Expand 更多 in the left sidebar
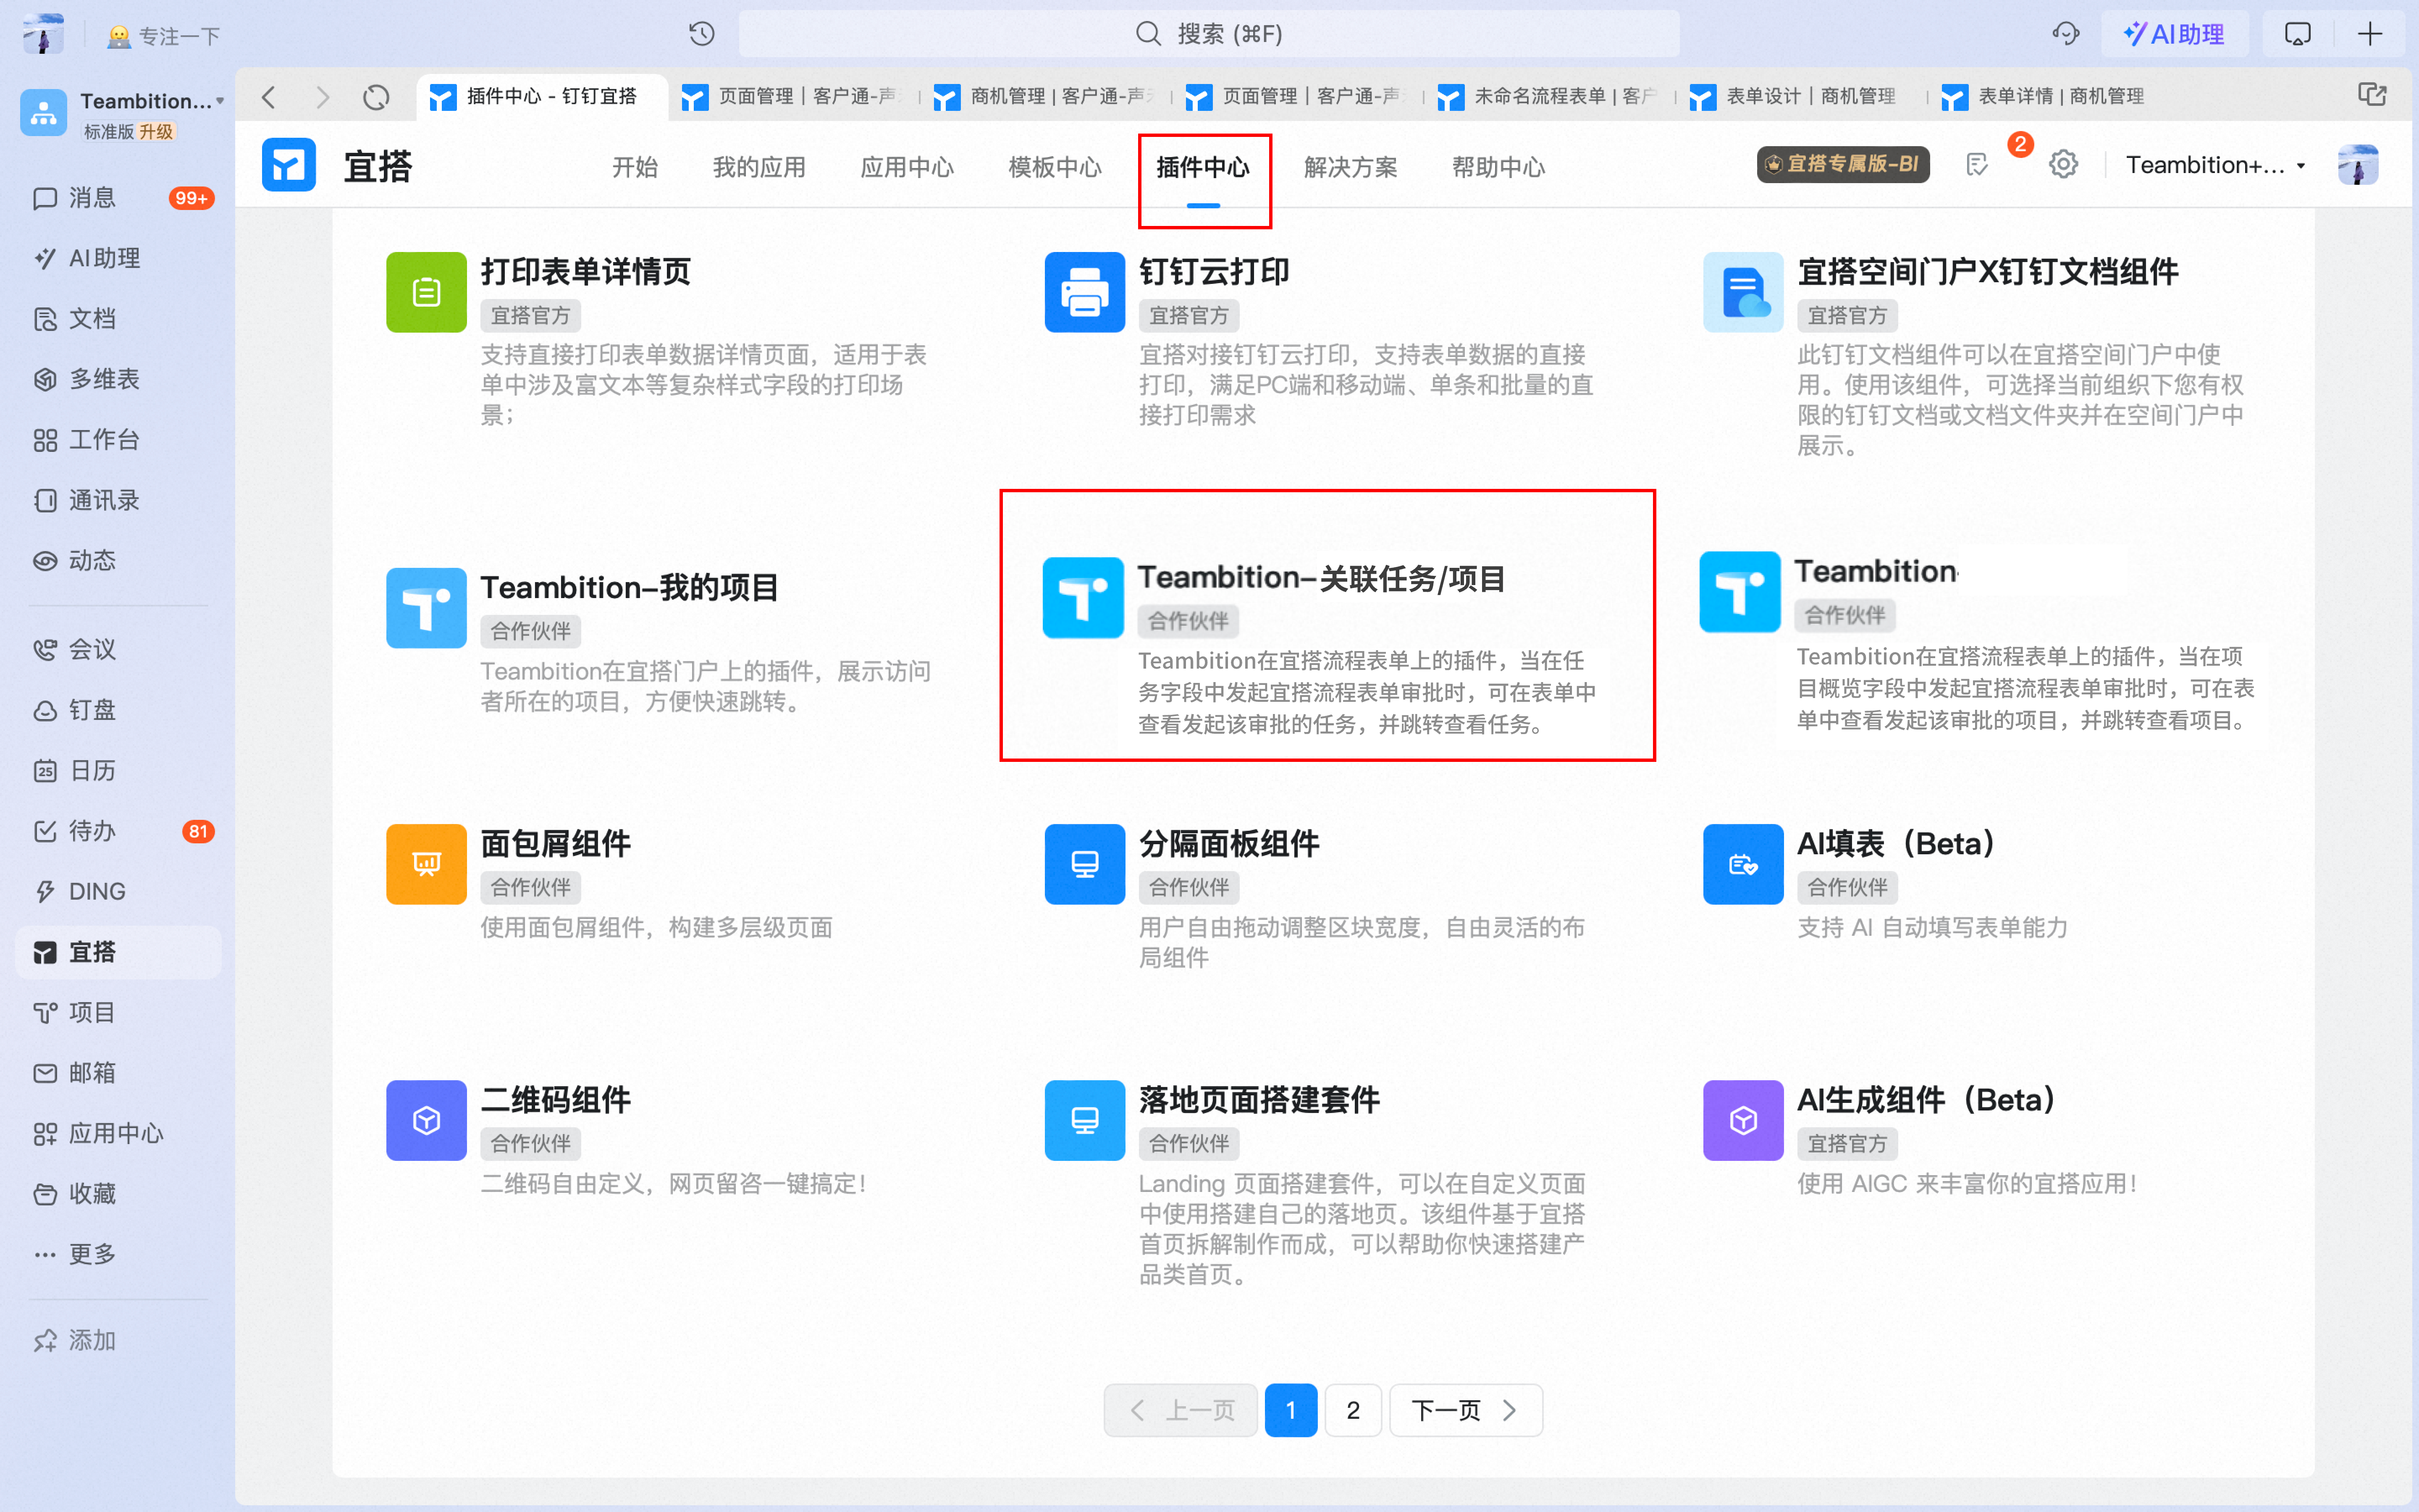Viewport: 2419px width, 1512px height. click(x=92, y=1254)
